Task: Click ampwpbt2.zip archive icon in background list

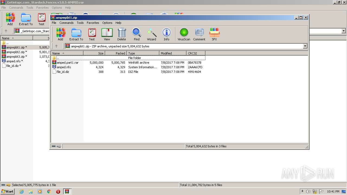Action: (4, 52)
